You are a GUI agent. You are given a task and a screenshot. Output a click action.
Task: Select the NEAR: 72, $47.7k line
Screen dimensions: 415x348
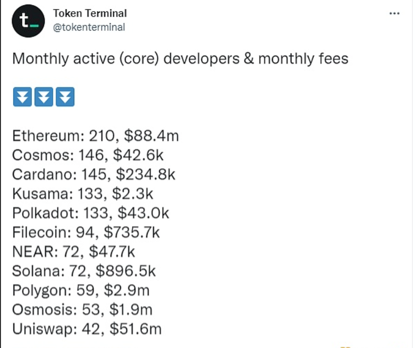tap(73, 251)
